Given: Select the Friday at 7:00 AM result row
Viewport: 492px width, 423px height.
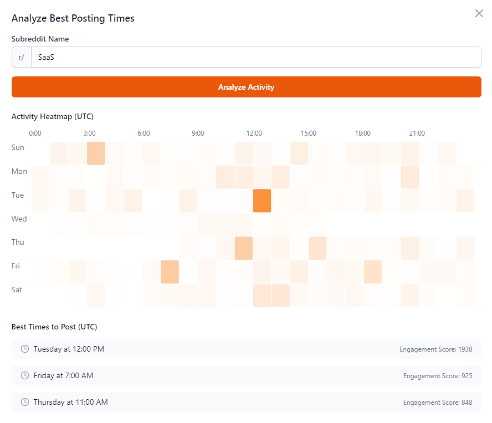Looking at the screenshot, I should pyautogui.click(x=246, y=375).
